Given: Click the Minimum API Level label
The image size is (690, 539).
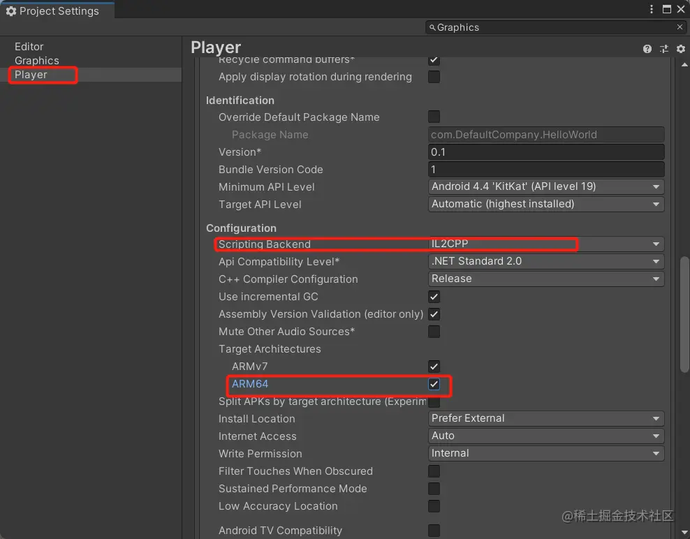Looking at the screenshot, I should tap(267, 187).
